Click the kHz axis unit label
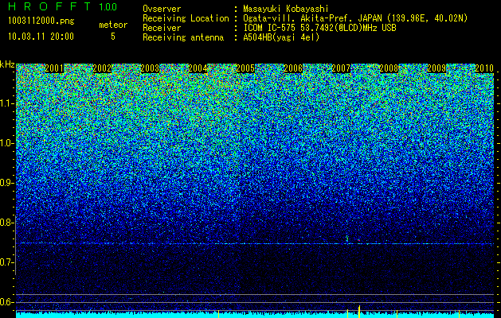The width and height of the screenshot is (501, 318). coord(7,64)
